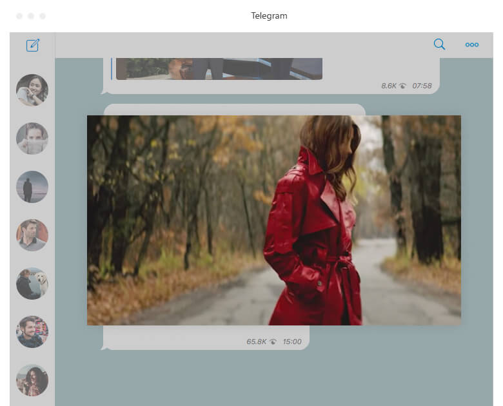The image size is (503, 406).
Task: Click the blue reply bar beside top photo
Action: [112, 68]
